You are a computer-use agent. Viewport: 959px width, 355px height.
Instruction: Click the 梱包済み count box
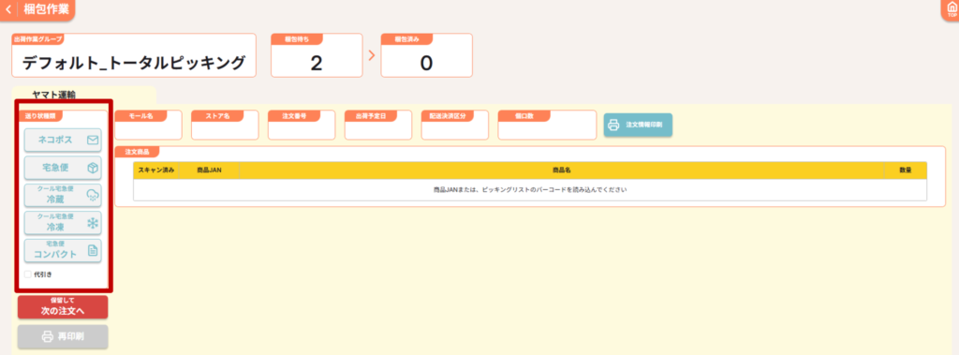pos(426,55)
